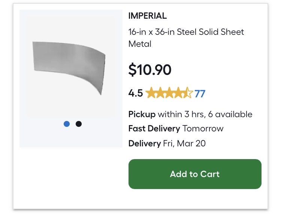Click the third gold rating star
The height and width of the screenshot is (216, 281).
(x=169, y=93)
